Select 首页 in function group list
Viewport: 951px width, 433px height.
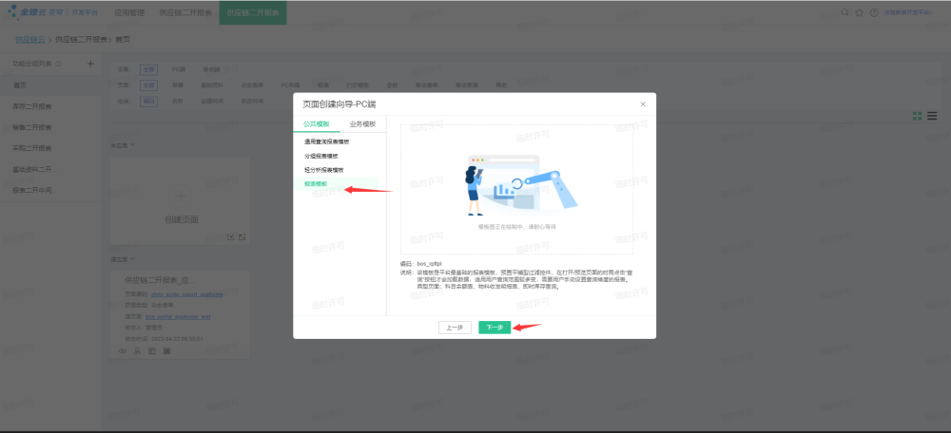[50, 85]
